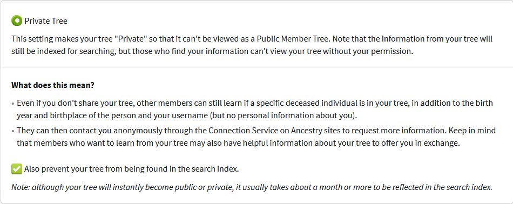Click the "Private Tree" label text

pos(46,21)
